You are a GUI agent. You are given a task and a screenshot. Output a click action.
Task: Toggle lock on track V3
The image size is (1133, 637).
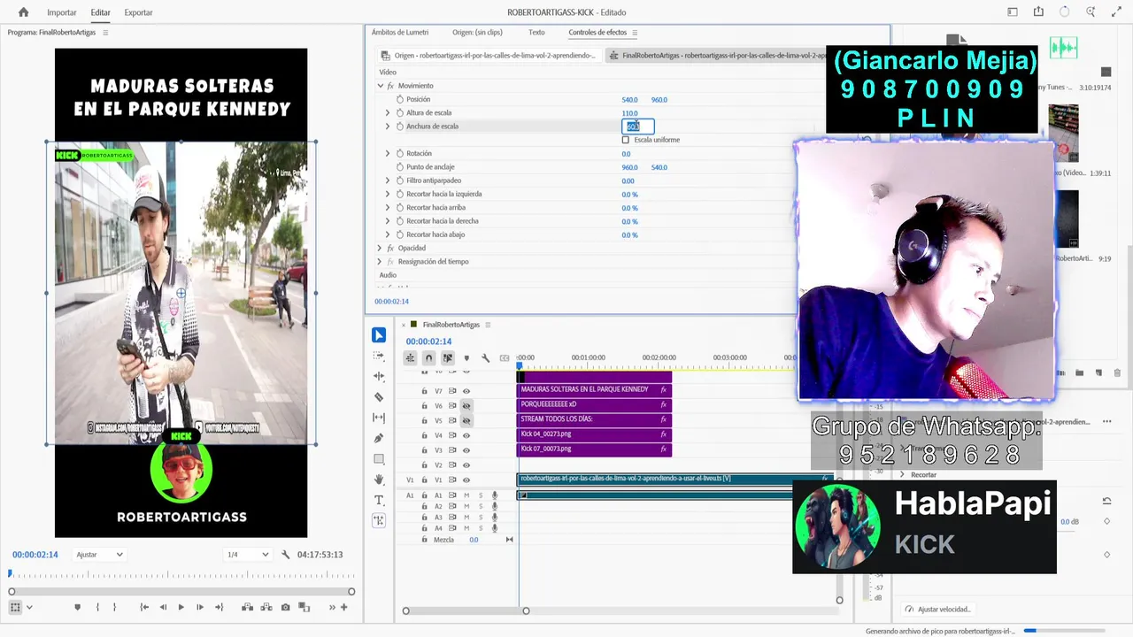(424, 450)
